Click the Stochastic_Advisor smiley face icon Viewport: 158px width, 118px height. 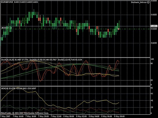(x=148, y=2)
